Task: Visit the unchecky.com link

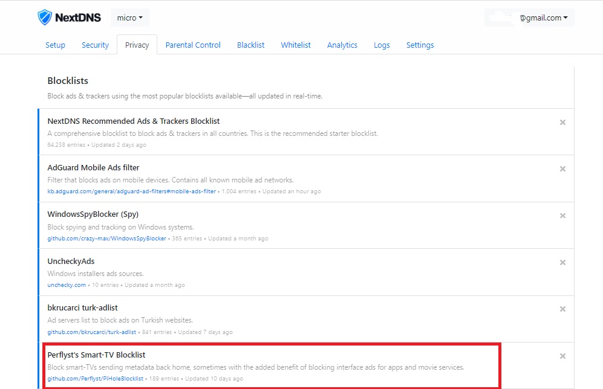Action: 67,285
